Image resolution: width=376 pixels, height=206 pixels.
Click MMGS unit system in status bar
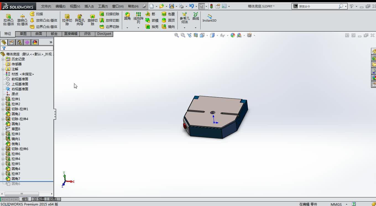coord(336,204)
